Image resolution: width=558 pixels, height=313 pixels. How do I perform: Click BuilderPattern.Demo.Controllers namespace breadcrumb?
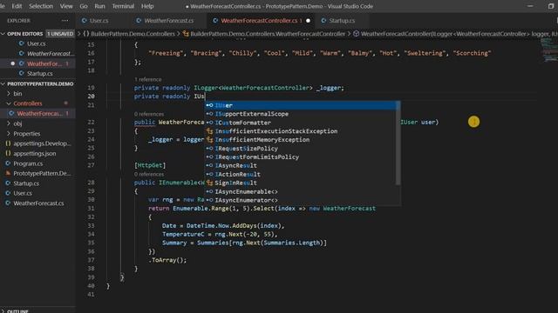tap(133, 34)
